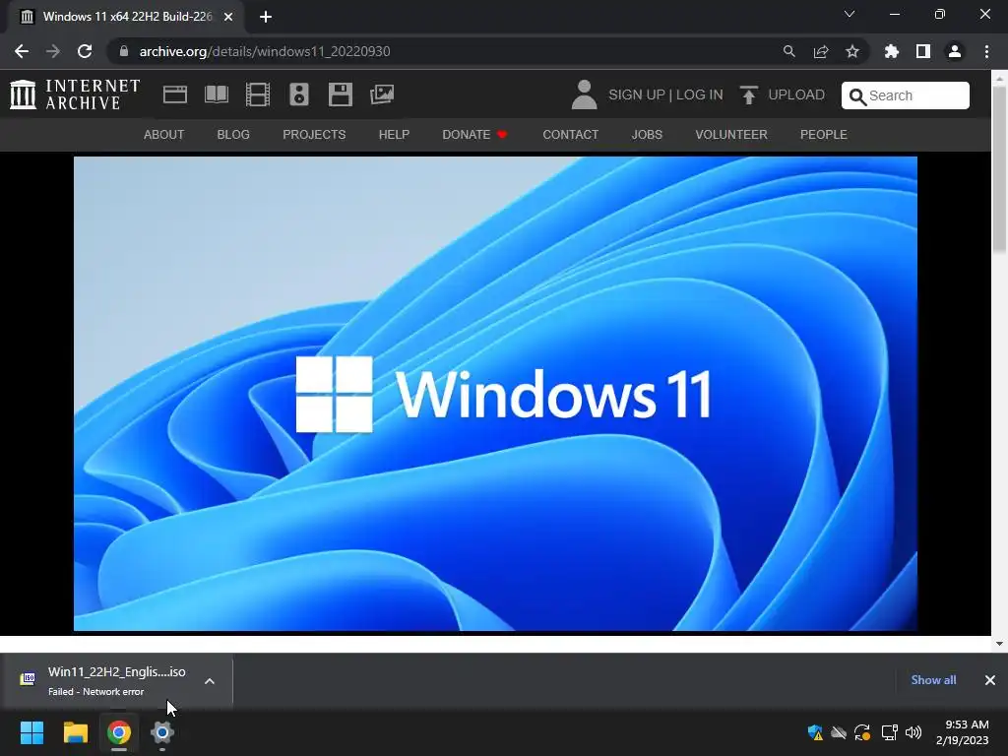Click the upload arrow icon
Viewport: 1008px width, 756px height.
tap(748, 95)
